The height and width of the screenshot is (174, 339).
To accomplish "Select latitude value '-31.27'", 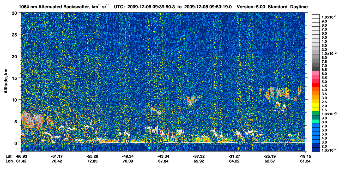I will pos(234,156).
